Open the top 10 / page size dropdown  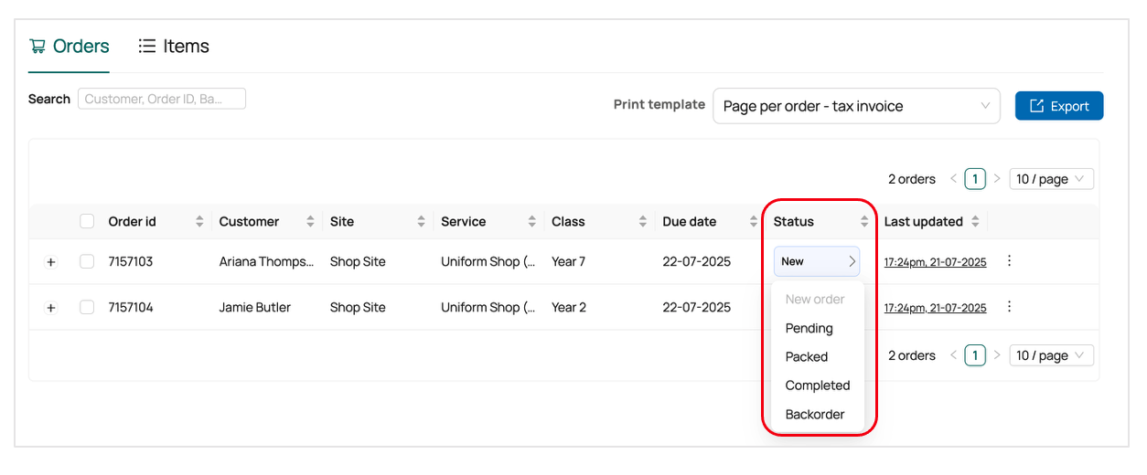(x=1051, y=179)
